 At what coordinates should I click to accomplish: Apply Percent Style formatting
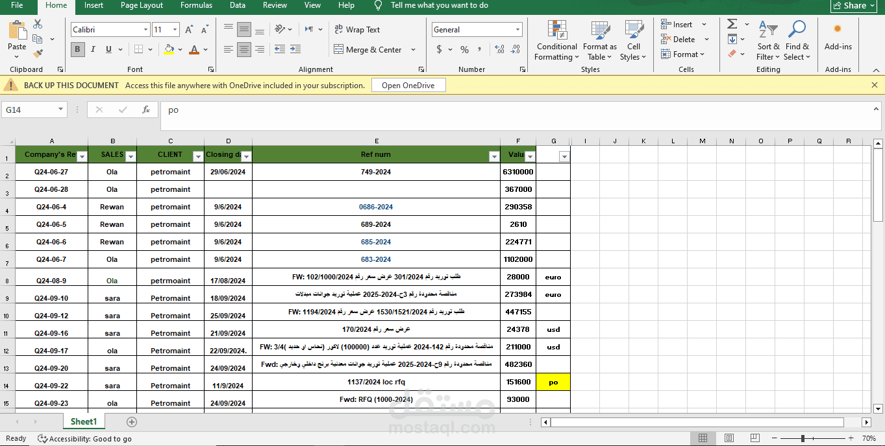(464, 49)
